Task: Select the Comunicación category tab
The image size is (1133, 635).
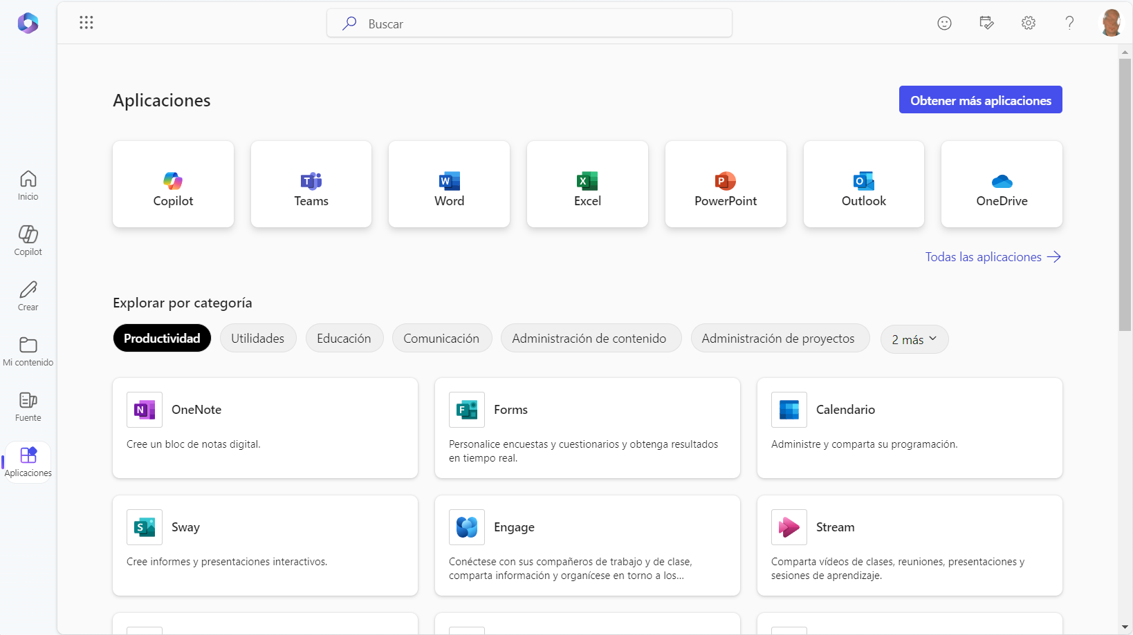Action: (x=441, y=338)
